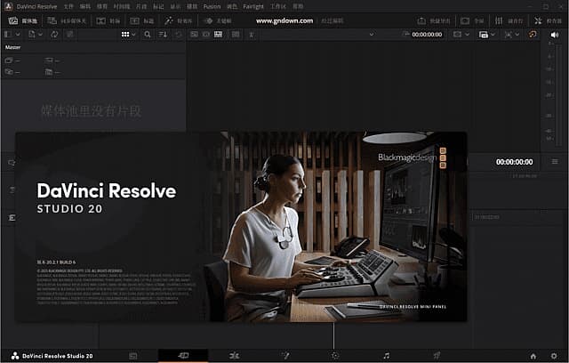The image size is (569, 363).
Task: Toggle the 媒体池 Media Pool panel
Action: click(20, 20)
